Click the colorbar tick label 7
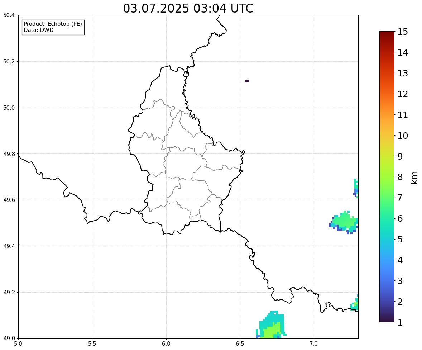 tap(400, 198)
